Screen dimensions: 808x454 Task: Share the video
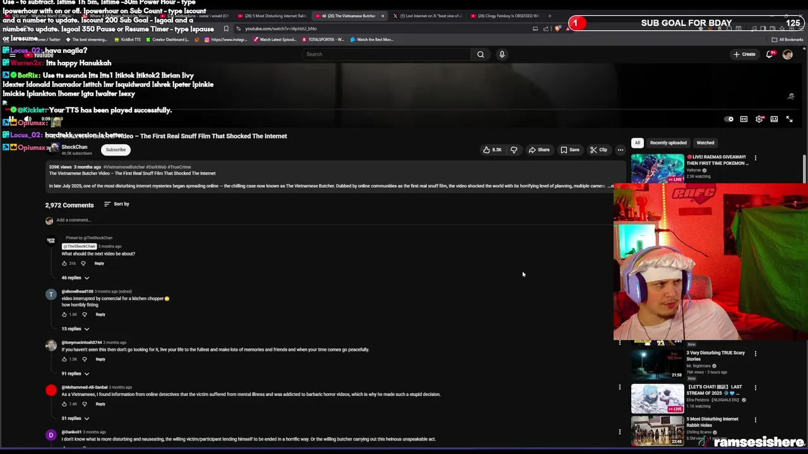(x=539, y=150)
